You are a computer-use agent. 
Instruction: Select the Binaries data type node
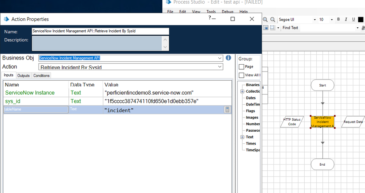tap(253, 85)
